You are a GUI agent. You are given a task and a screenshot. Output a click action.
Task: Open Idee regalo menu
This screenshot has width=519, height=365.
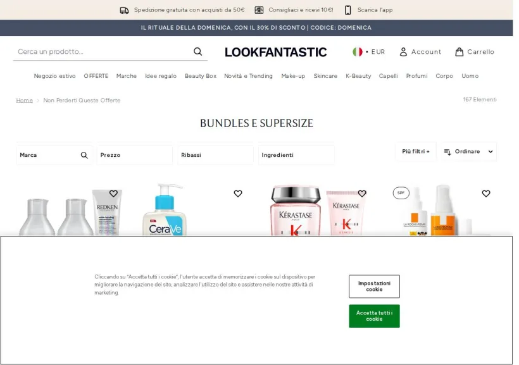(x=161, y=76)
